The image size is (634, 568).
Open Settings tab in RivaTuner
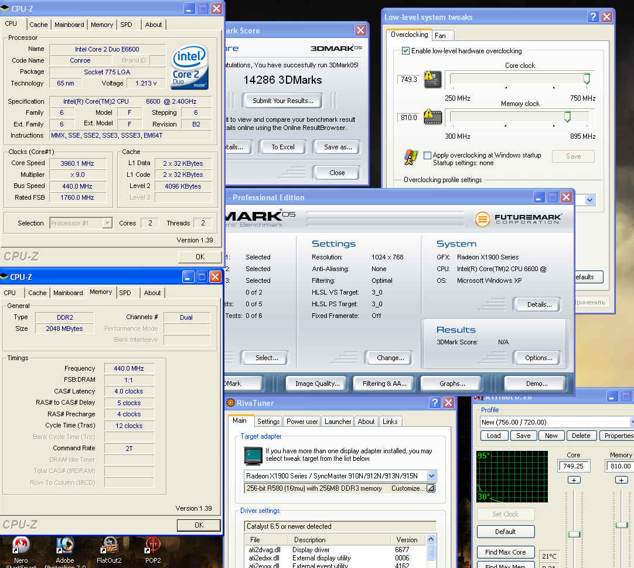coord(268,422)
